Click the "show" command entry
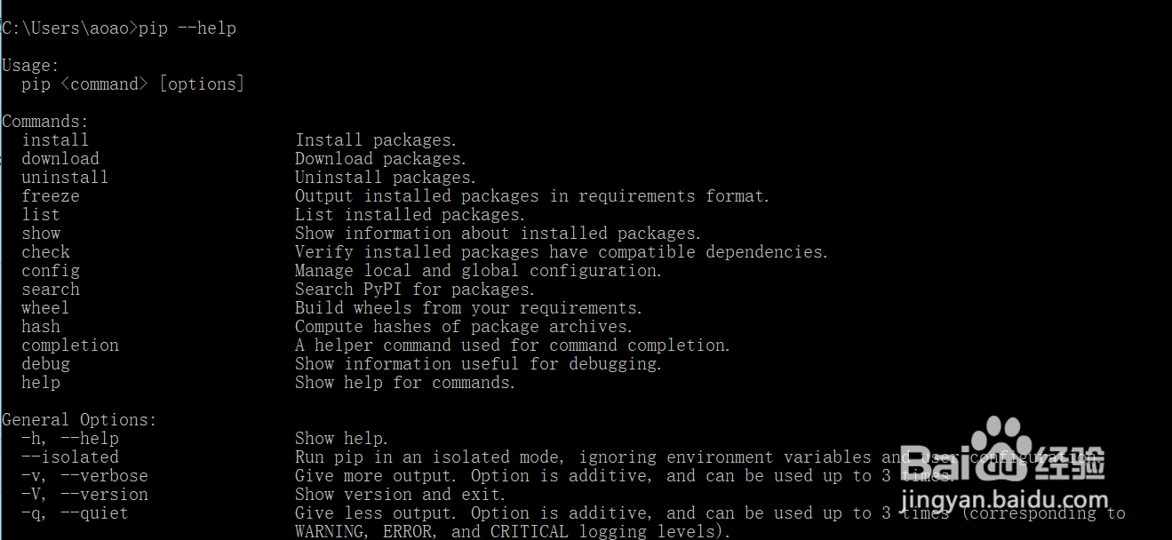Viewport: 1172px width, 540px height. click(x=41, y=234)
